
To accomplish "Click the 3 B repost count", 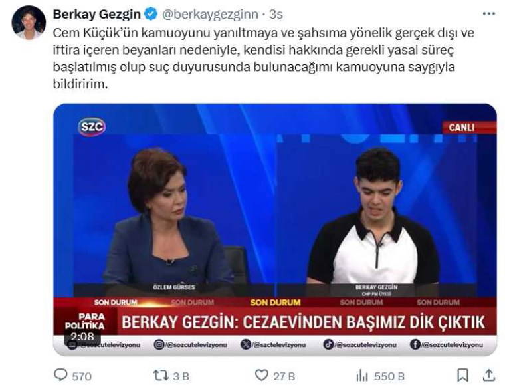I will tap(181, 376).
